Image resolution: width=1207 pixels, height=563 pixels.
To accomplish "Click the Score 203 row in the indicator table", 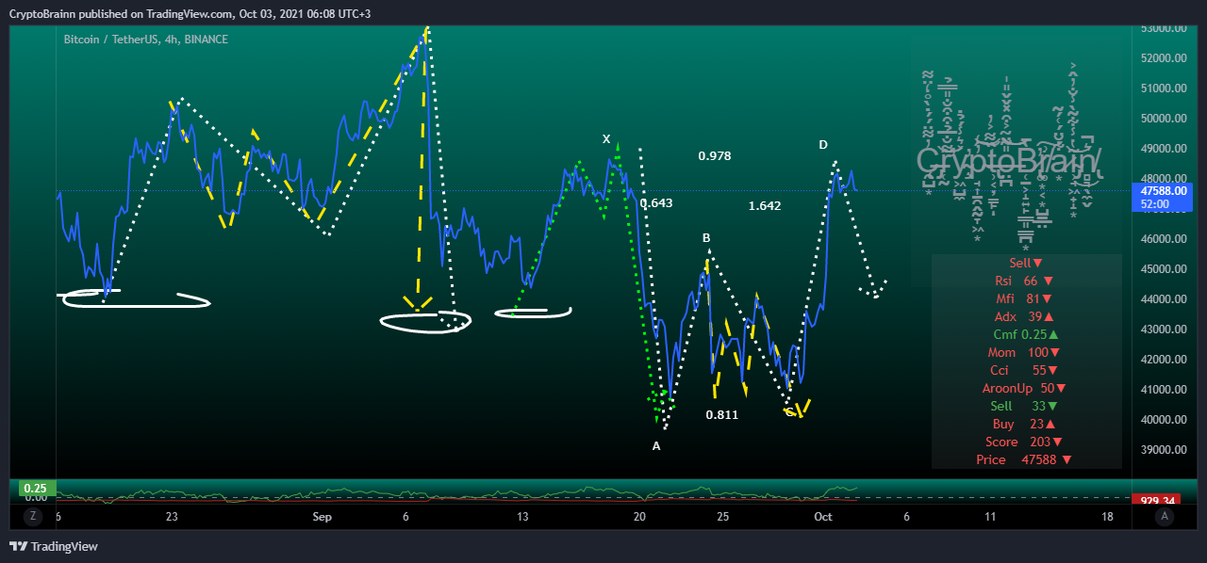I will [1024, 442].
